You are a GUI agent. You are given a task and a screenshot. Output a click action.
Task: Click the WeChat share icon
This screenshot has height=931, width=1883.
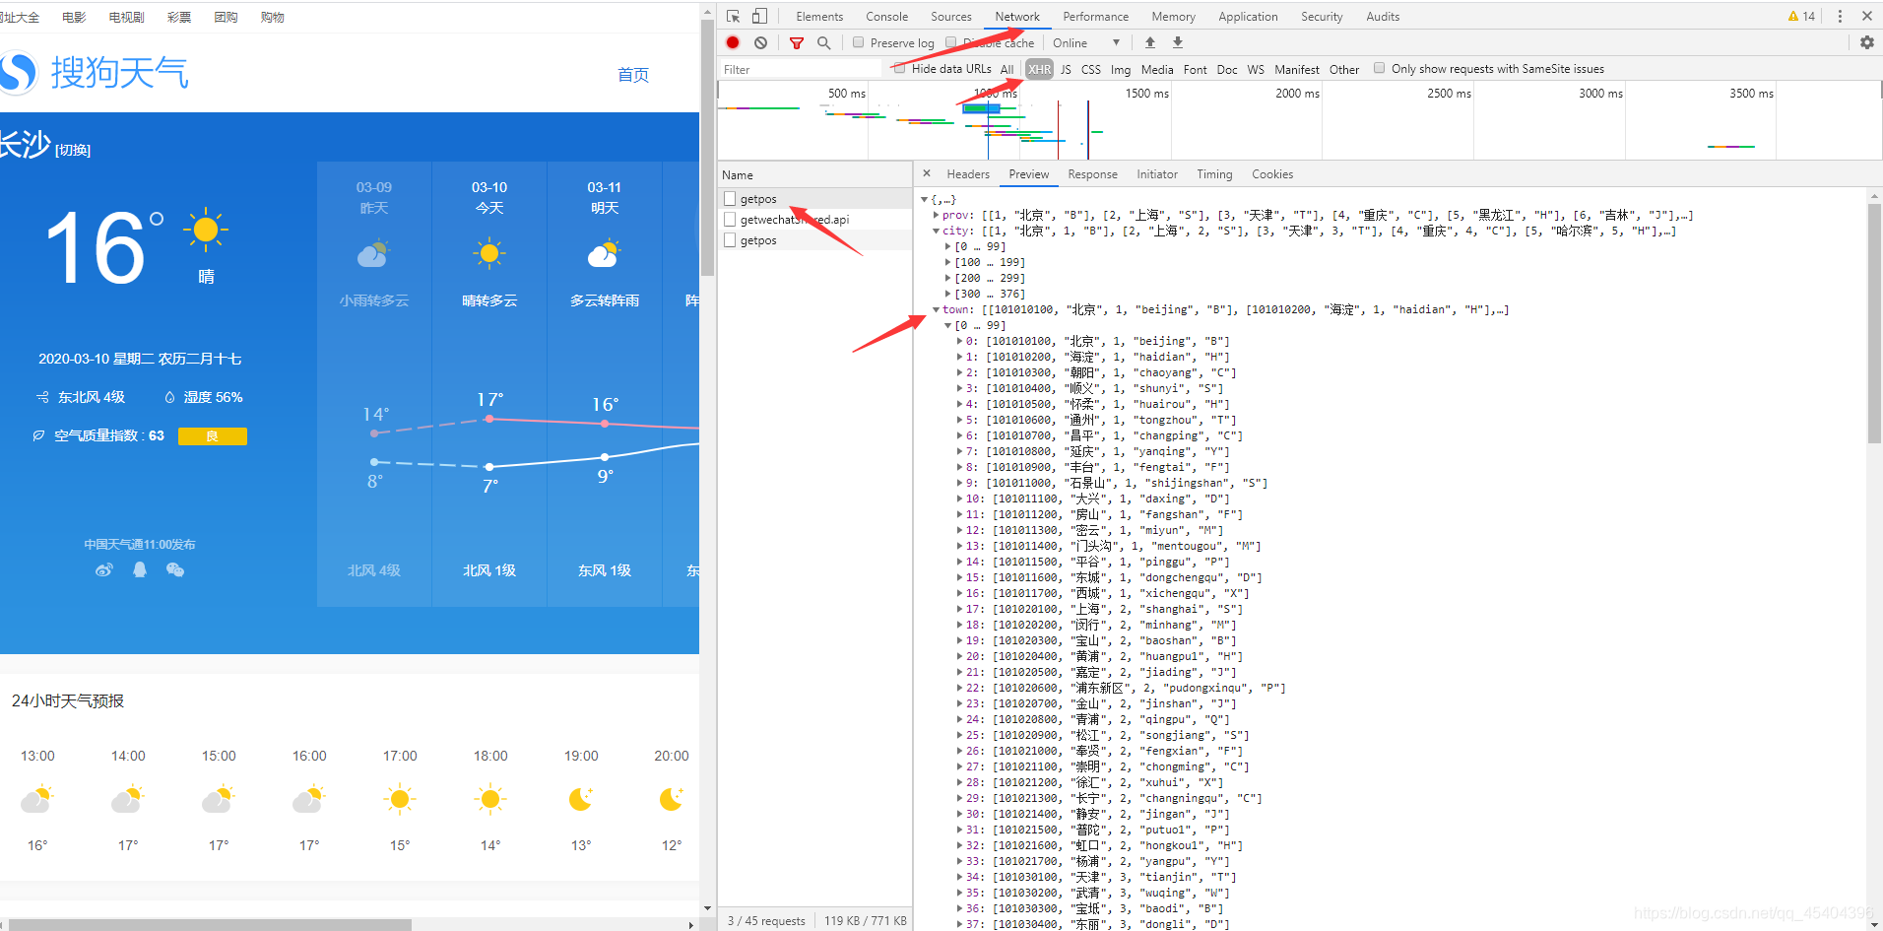click(175, 569)
